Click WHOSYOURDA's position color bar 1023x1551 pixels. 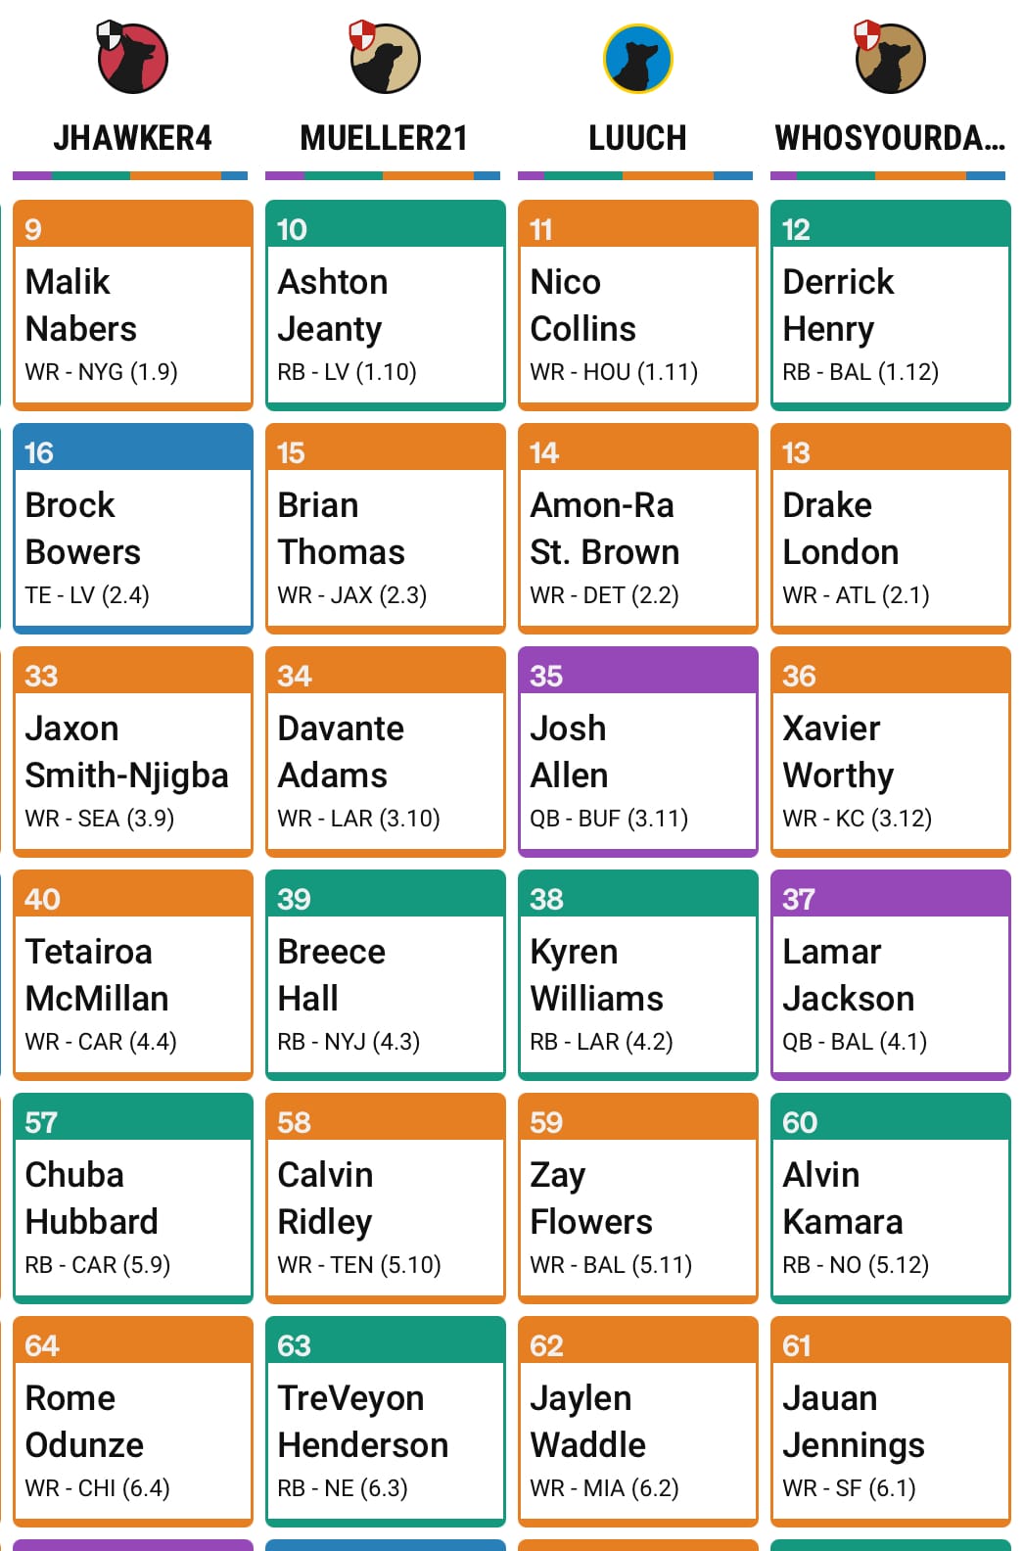pyautogui.click(x=888, y=176)
